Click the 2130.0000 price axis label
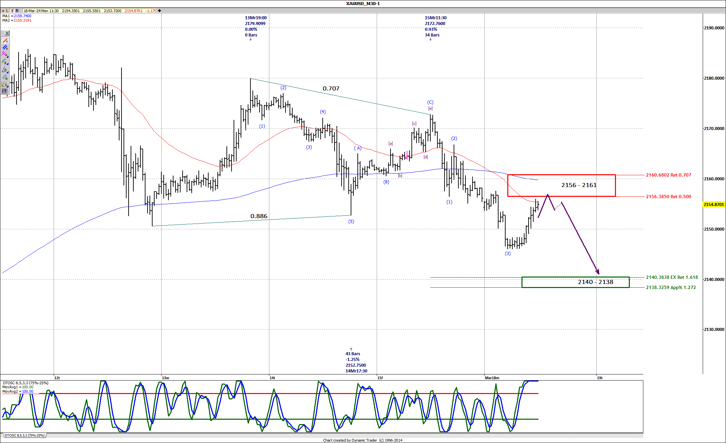This screenshot has height=443, width=726. click(x=714, y=330)
